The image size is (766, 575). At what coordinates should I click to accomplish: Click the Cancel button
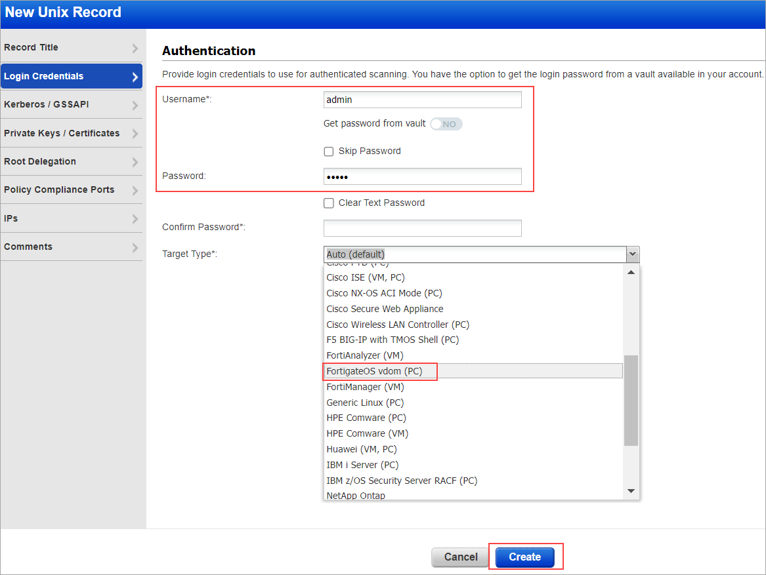pos(459,557)
